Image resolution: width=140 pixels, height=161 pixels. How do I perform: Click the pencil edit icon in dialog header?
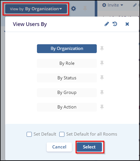(107, 24)
